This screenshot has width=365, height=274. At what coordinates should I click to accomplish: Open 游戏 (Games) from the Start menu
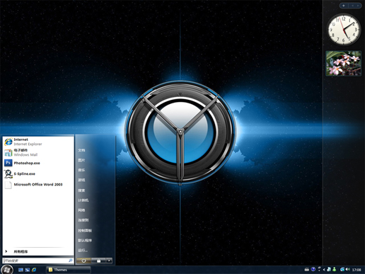click(81, 180)
